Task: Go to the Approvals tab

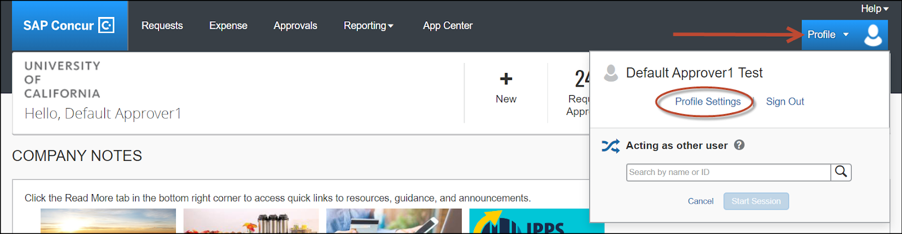Action: (295, 25)
